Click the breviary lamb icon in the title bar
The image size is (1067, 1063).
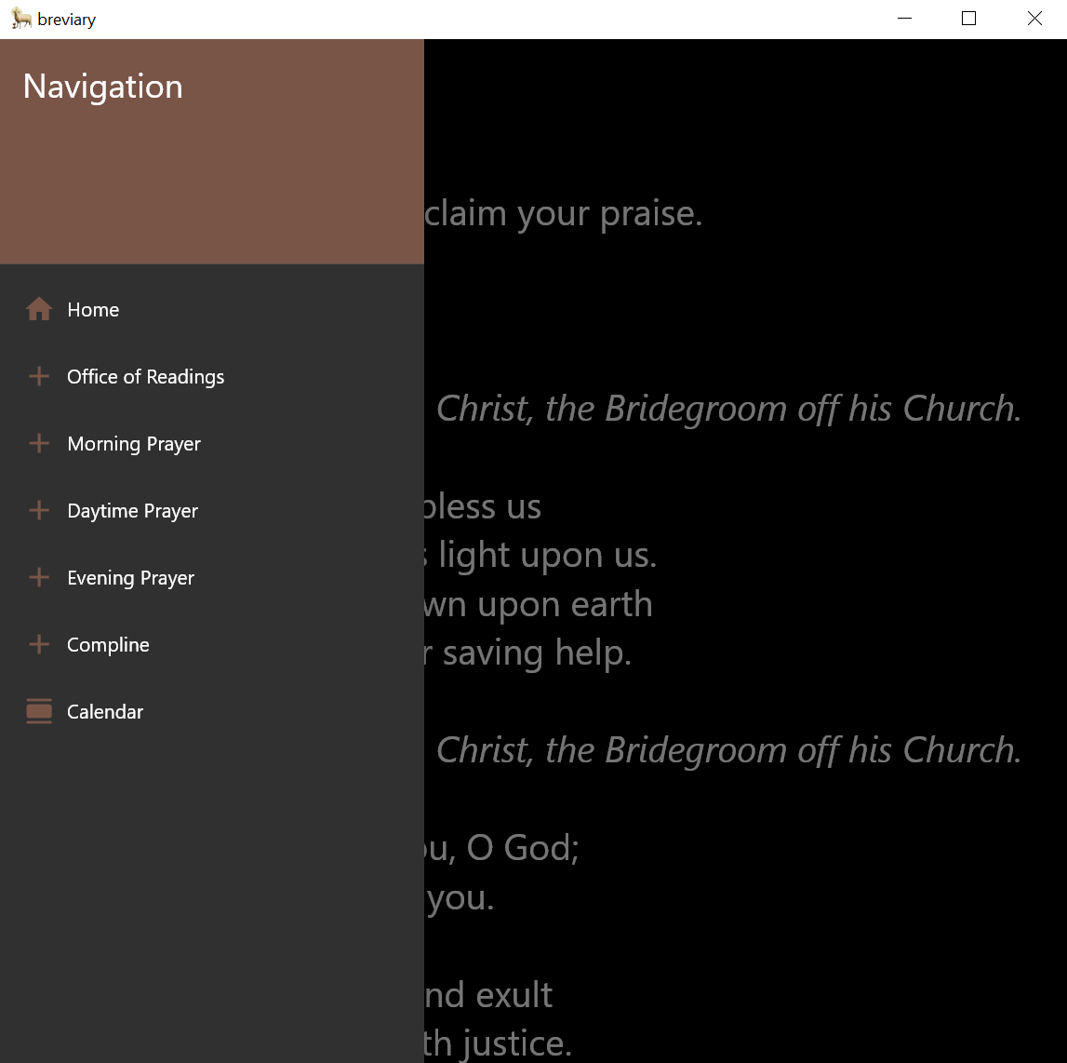19,18
